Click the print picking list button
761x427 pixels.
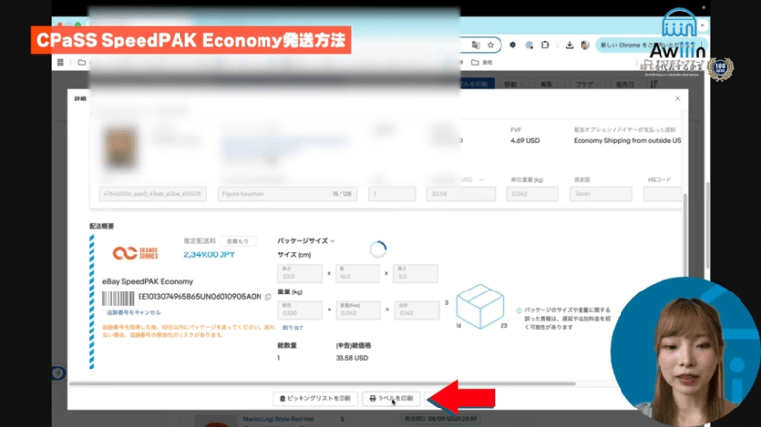tap(315, 398)
